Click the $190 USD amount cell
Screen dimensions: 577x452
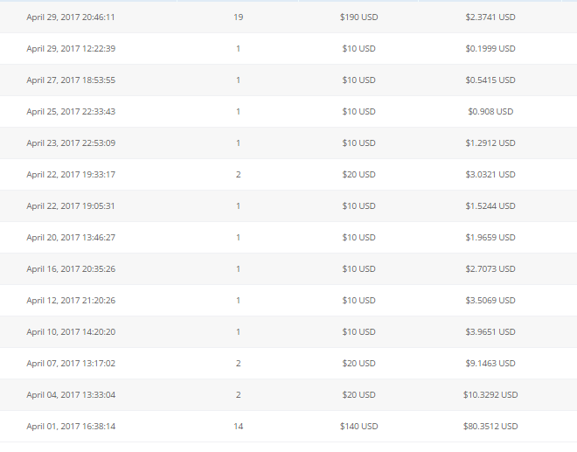click(x=358, y=17)
